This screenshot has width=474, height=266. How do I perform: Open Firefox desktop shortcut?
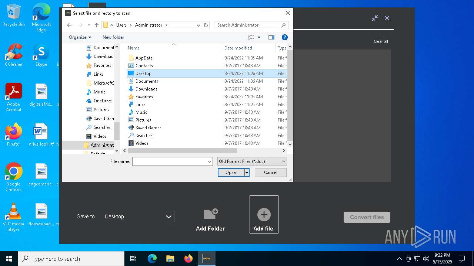tap(14, 134)
